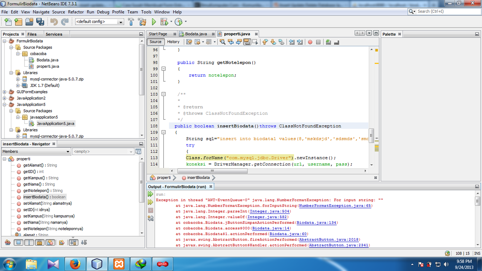
Task: Click the Build Project hammer icon
Action: coord(131,22)
